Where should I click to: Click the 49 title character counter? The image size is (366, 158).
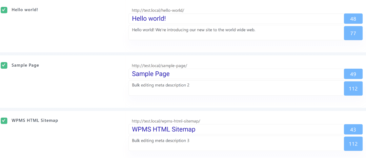coord(353,74)
